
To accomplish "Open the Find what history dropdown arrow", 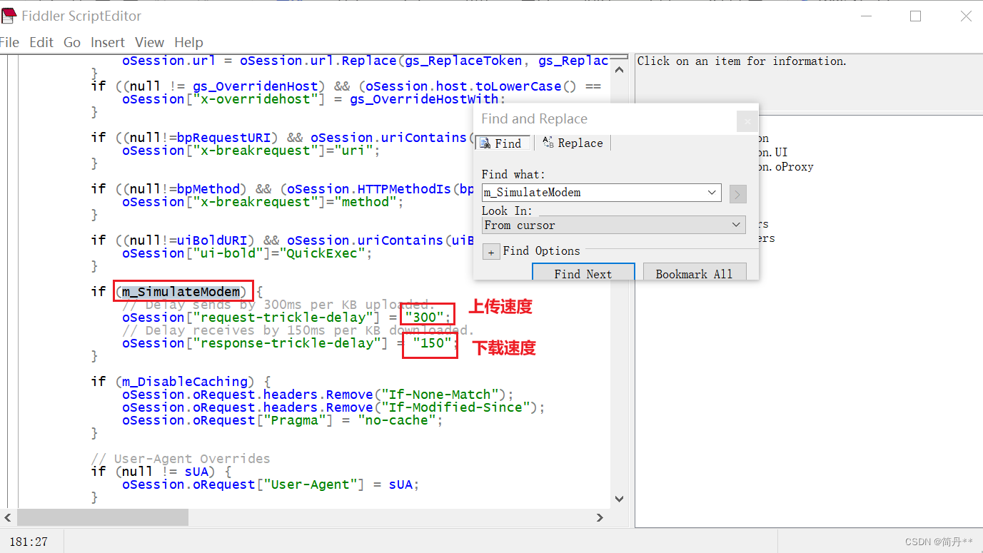I will 712,193.
